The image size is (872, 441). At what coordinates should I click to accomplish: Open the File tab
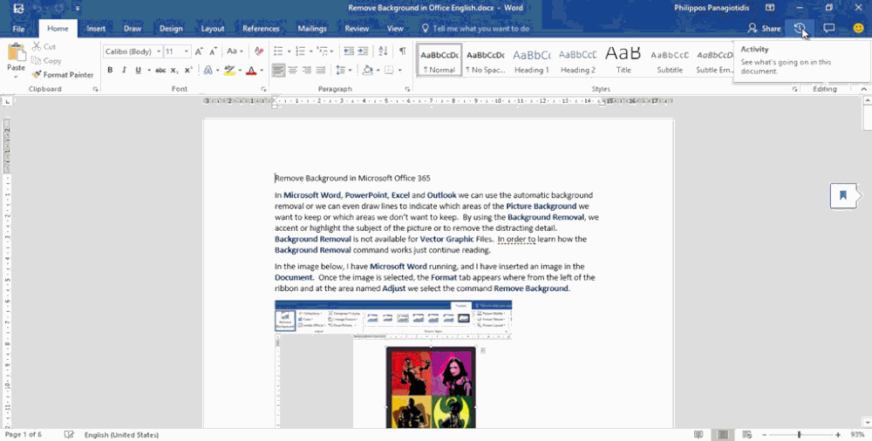18,29
